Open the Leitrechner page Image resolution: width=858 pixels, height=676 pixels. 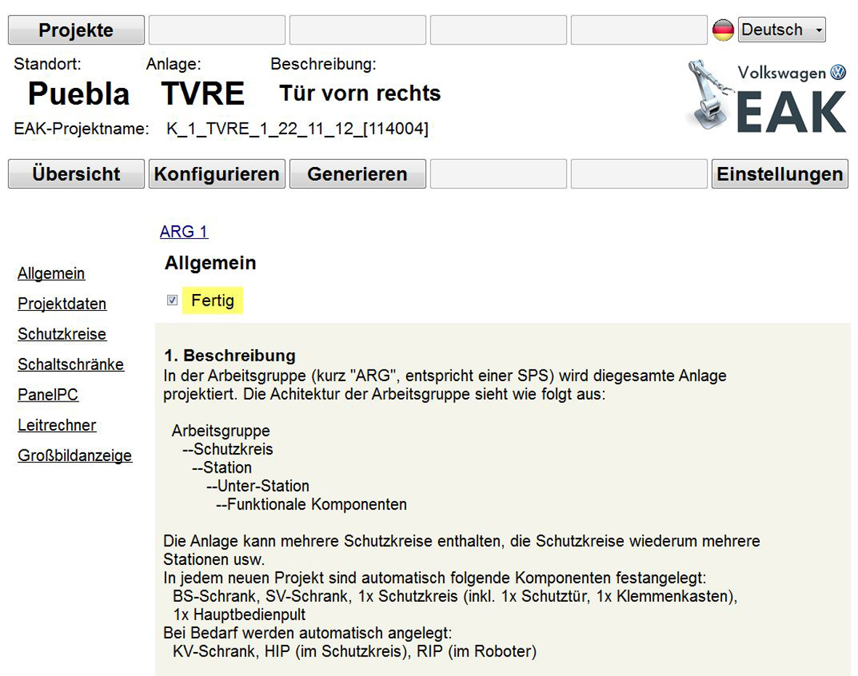[57, 425]
